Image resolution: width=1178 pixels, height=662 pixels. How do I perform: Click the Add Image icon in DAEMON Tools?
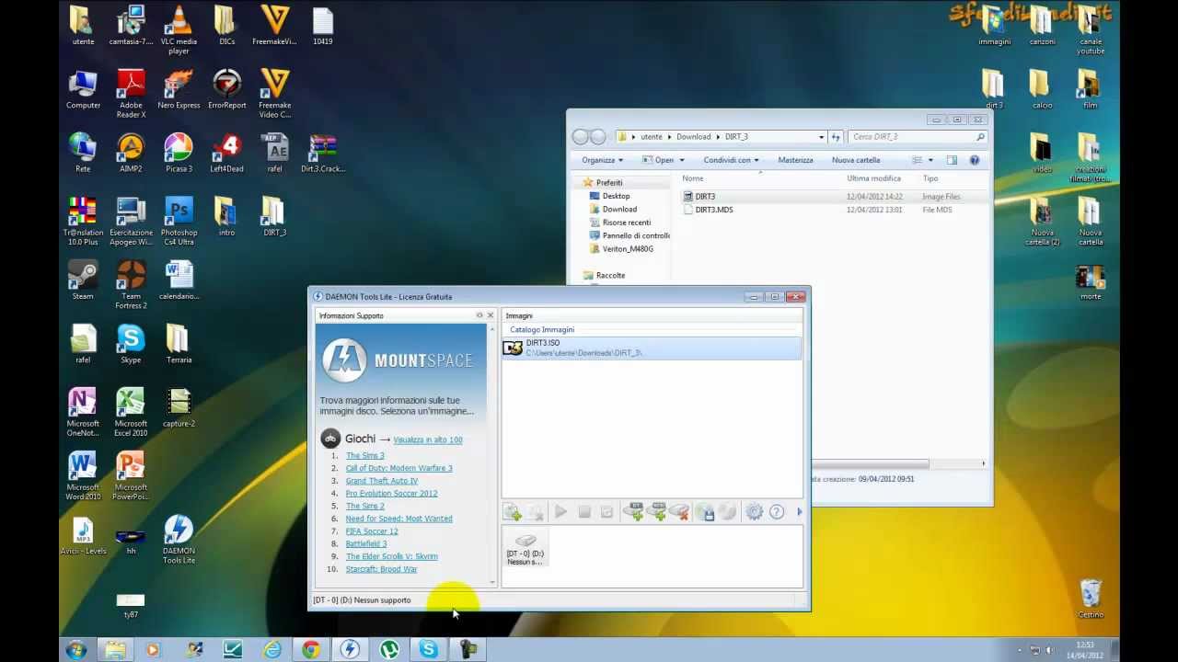pos(513,512)
